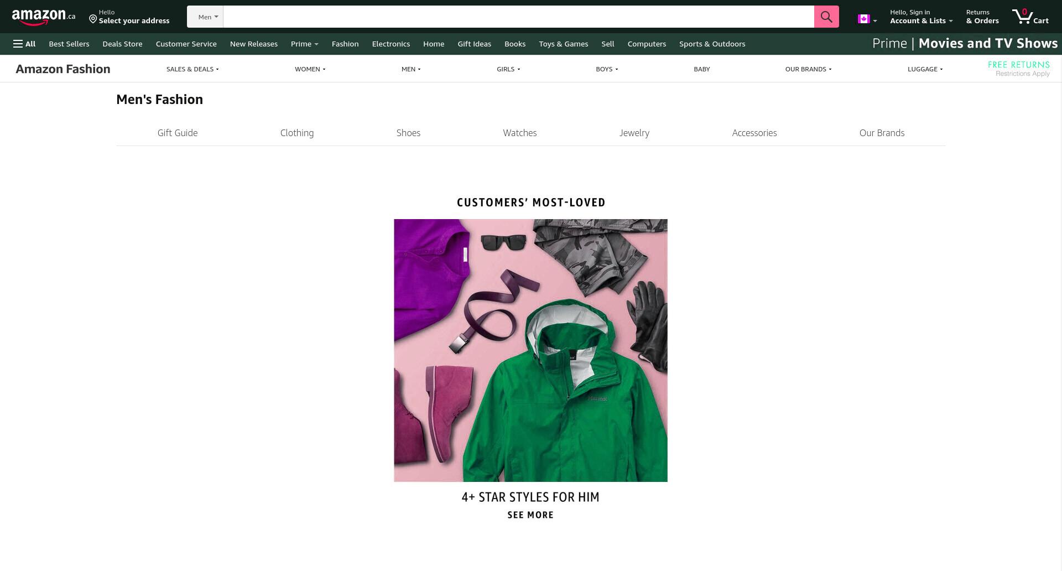Open the Sales & Deals fashion menu

point(192,69)
